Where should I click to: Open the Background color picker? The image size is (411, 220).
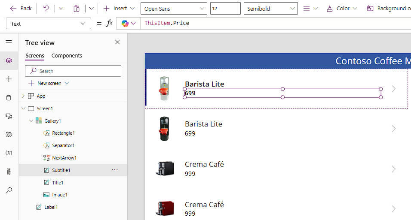(389, 9)
